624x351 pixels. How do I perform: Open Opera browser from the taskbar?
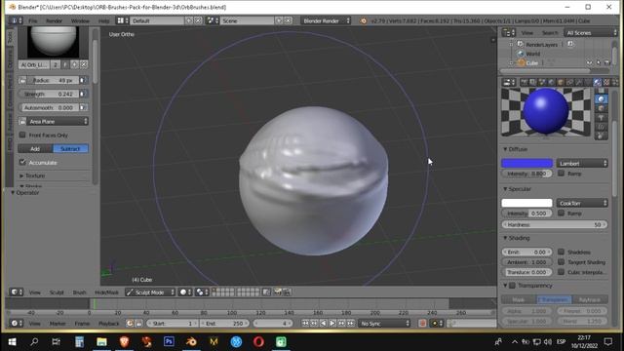coord(258,341)
